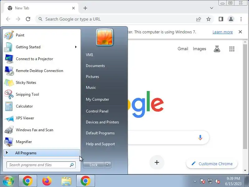The image size is (249, 187).
Task: Select the New Tab tab
Action: [41, 8]
